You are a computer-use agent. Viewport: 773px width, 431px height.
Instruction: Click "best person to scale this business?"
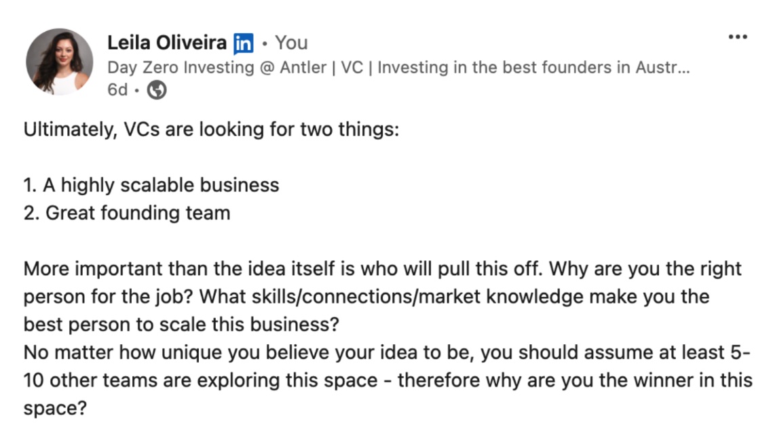point(181,324)
